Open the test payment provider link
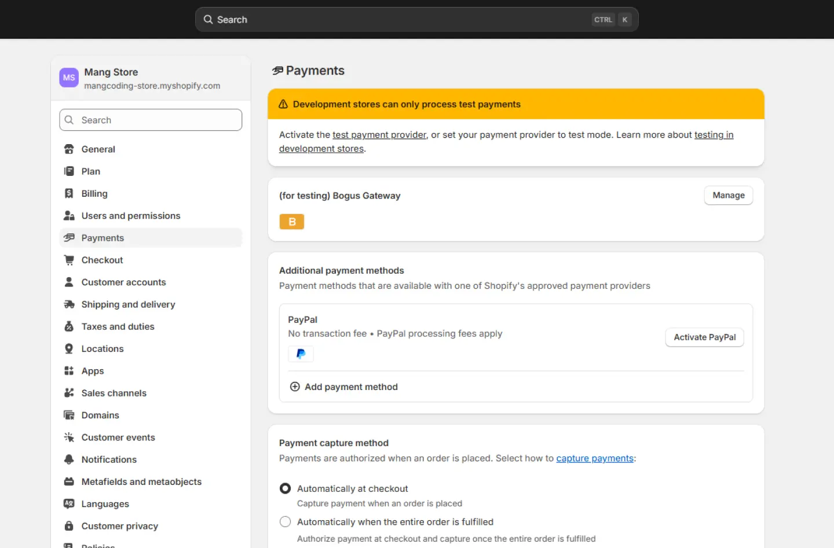834x548 pixels. 379,135
